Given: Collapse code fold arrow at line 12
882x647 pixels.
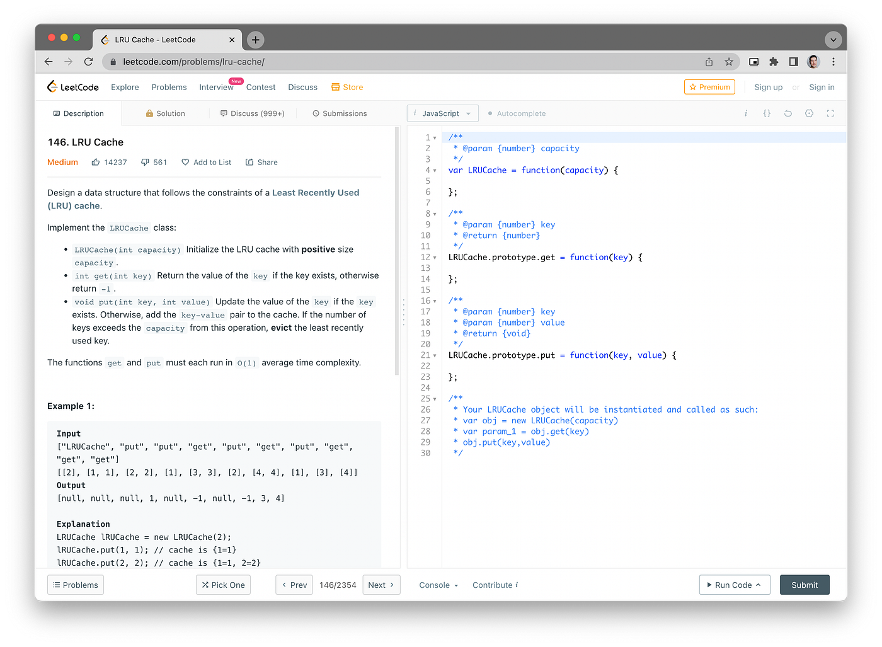Looking at the screenshot, I should 435,258.
